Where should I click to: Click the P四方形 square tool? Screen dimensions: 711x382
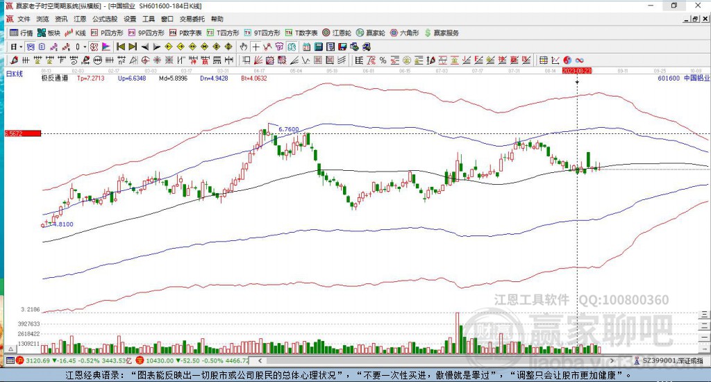[x=108, y=33]
